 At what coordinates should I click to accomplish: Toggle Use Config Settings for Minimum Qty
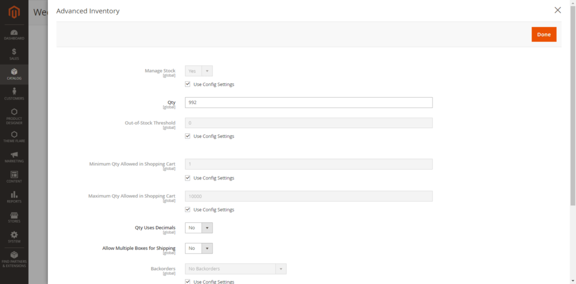[188, 178]
